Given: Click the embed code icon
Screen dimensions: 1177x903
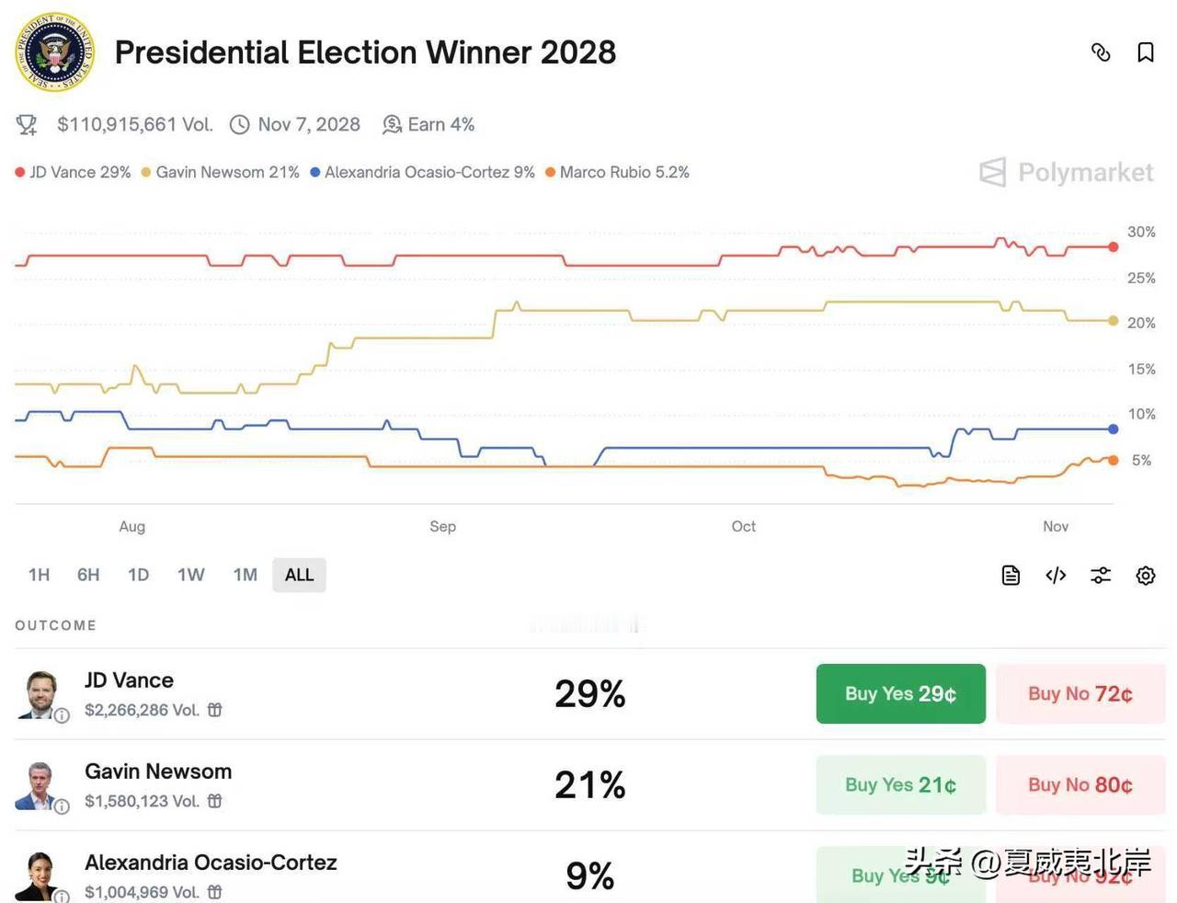Looking at the screenshot, I should pos(1056,576).
